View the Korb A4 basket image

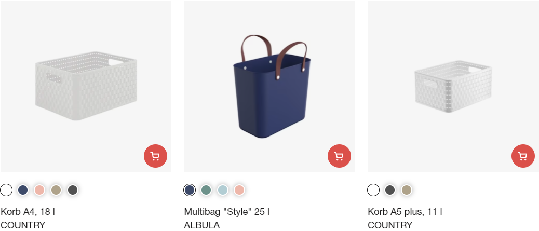coord(86,86)
